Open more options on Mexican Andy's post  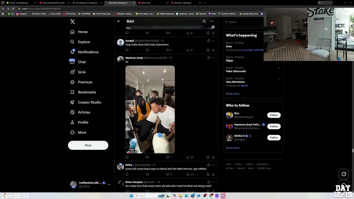(213, 58)
